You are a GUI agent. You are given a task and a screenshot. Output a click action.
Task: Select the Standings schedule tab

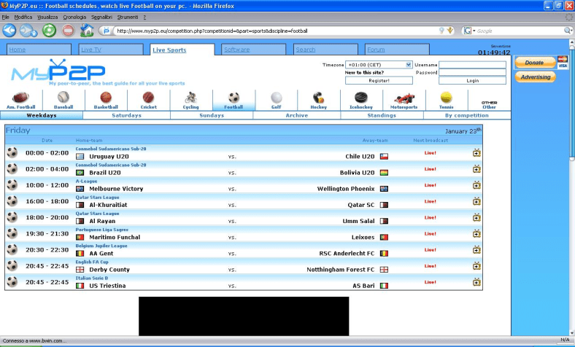pos(382,115)
